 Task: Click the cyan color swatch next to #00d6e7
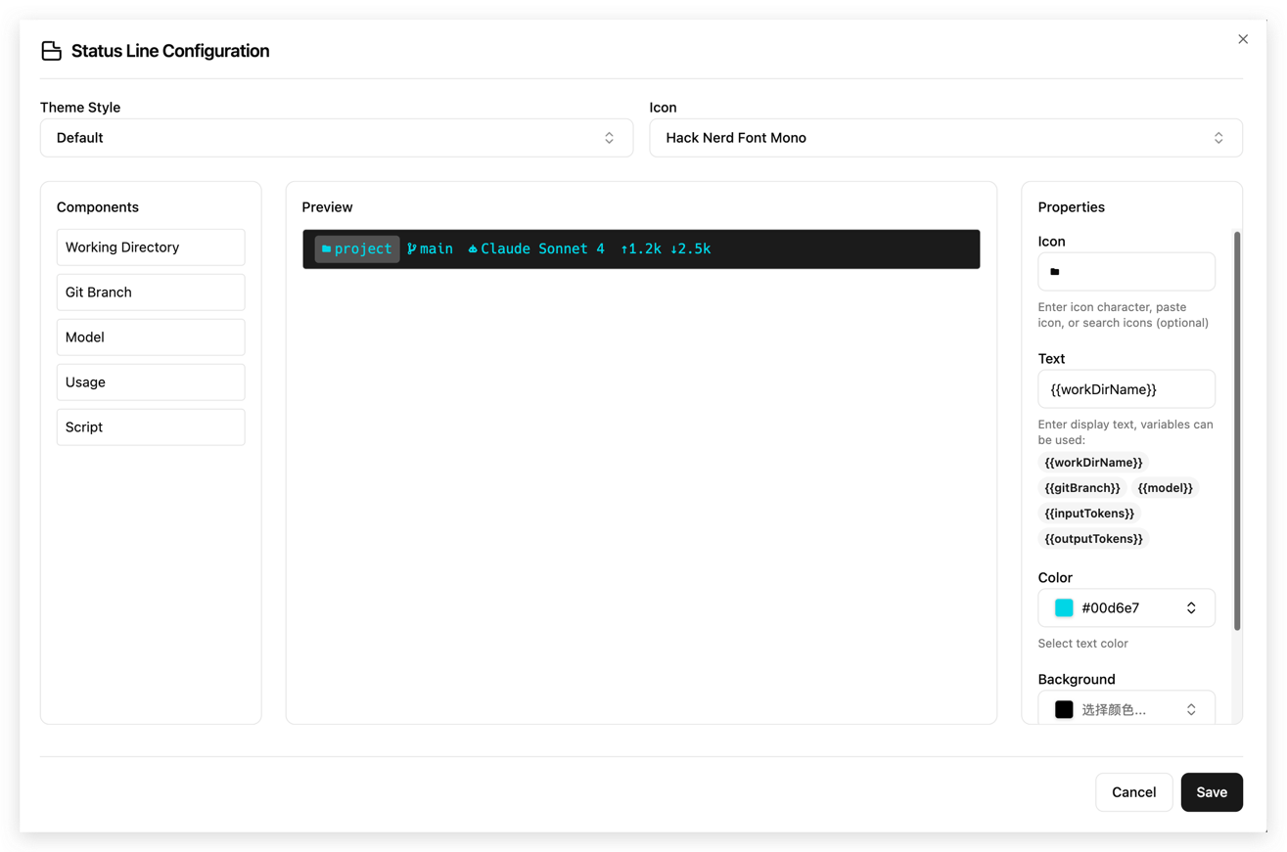(1064, 607)
